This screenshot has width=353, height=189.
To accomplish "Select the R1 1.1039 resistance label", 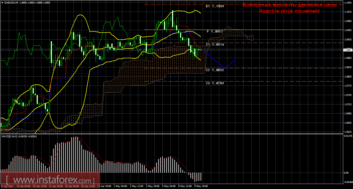I will click(215, 6).
